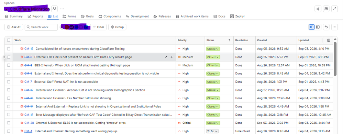
Task: Open the CM-15 issue key link
Action: (x=29, y=49)
